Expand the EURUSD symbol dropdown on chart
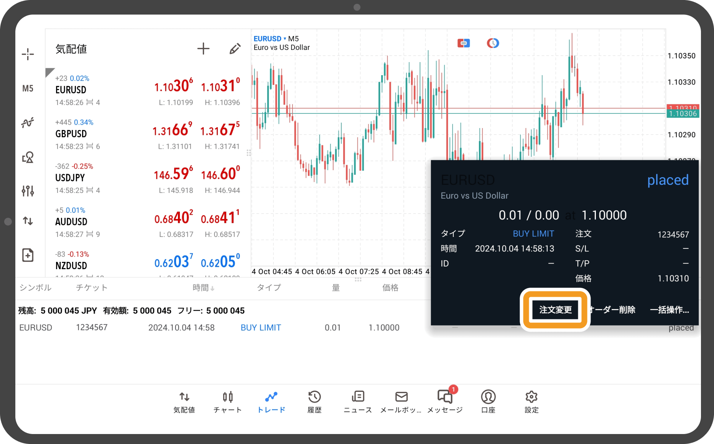This screenshot has width=714, height=444. [270, 39]
